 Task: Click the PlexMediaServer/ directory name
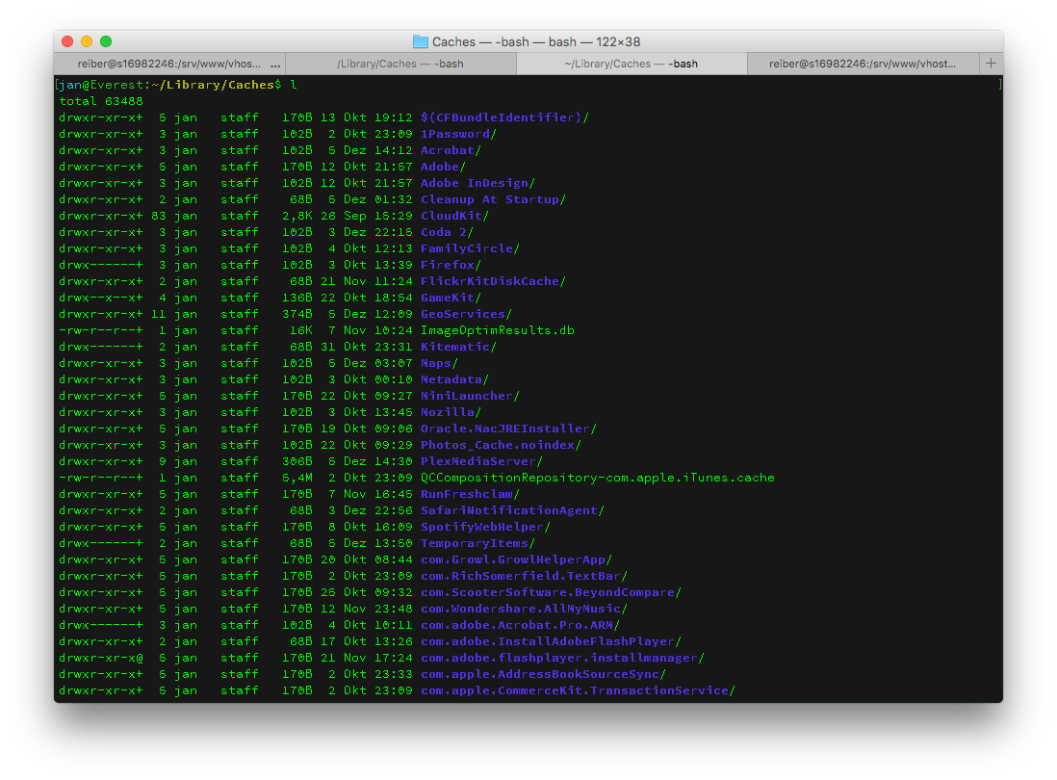click(x=481, y=461)
